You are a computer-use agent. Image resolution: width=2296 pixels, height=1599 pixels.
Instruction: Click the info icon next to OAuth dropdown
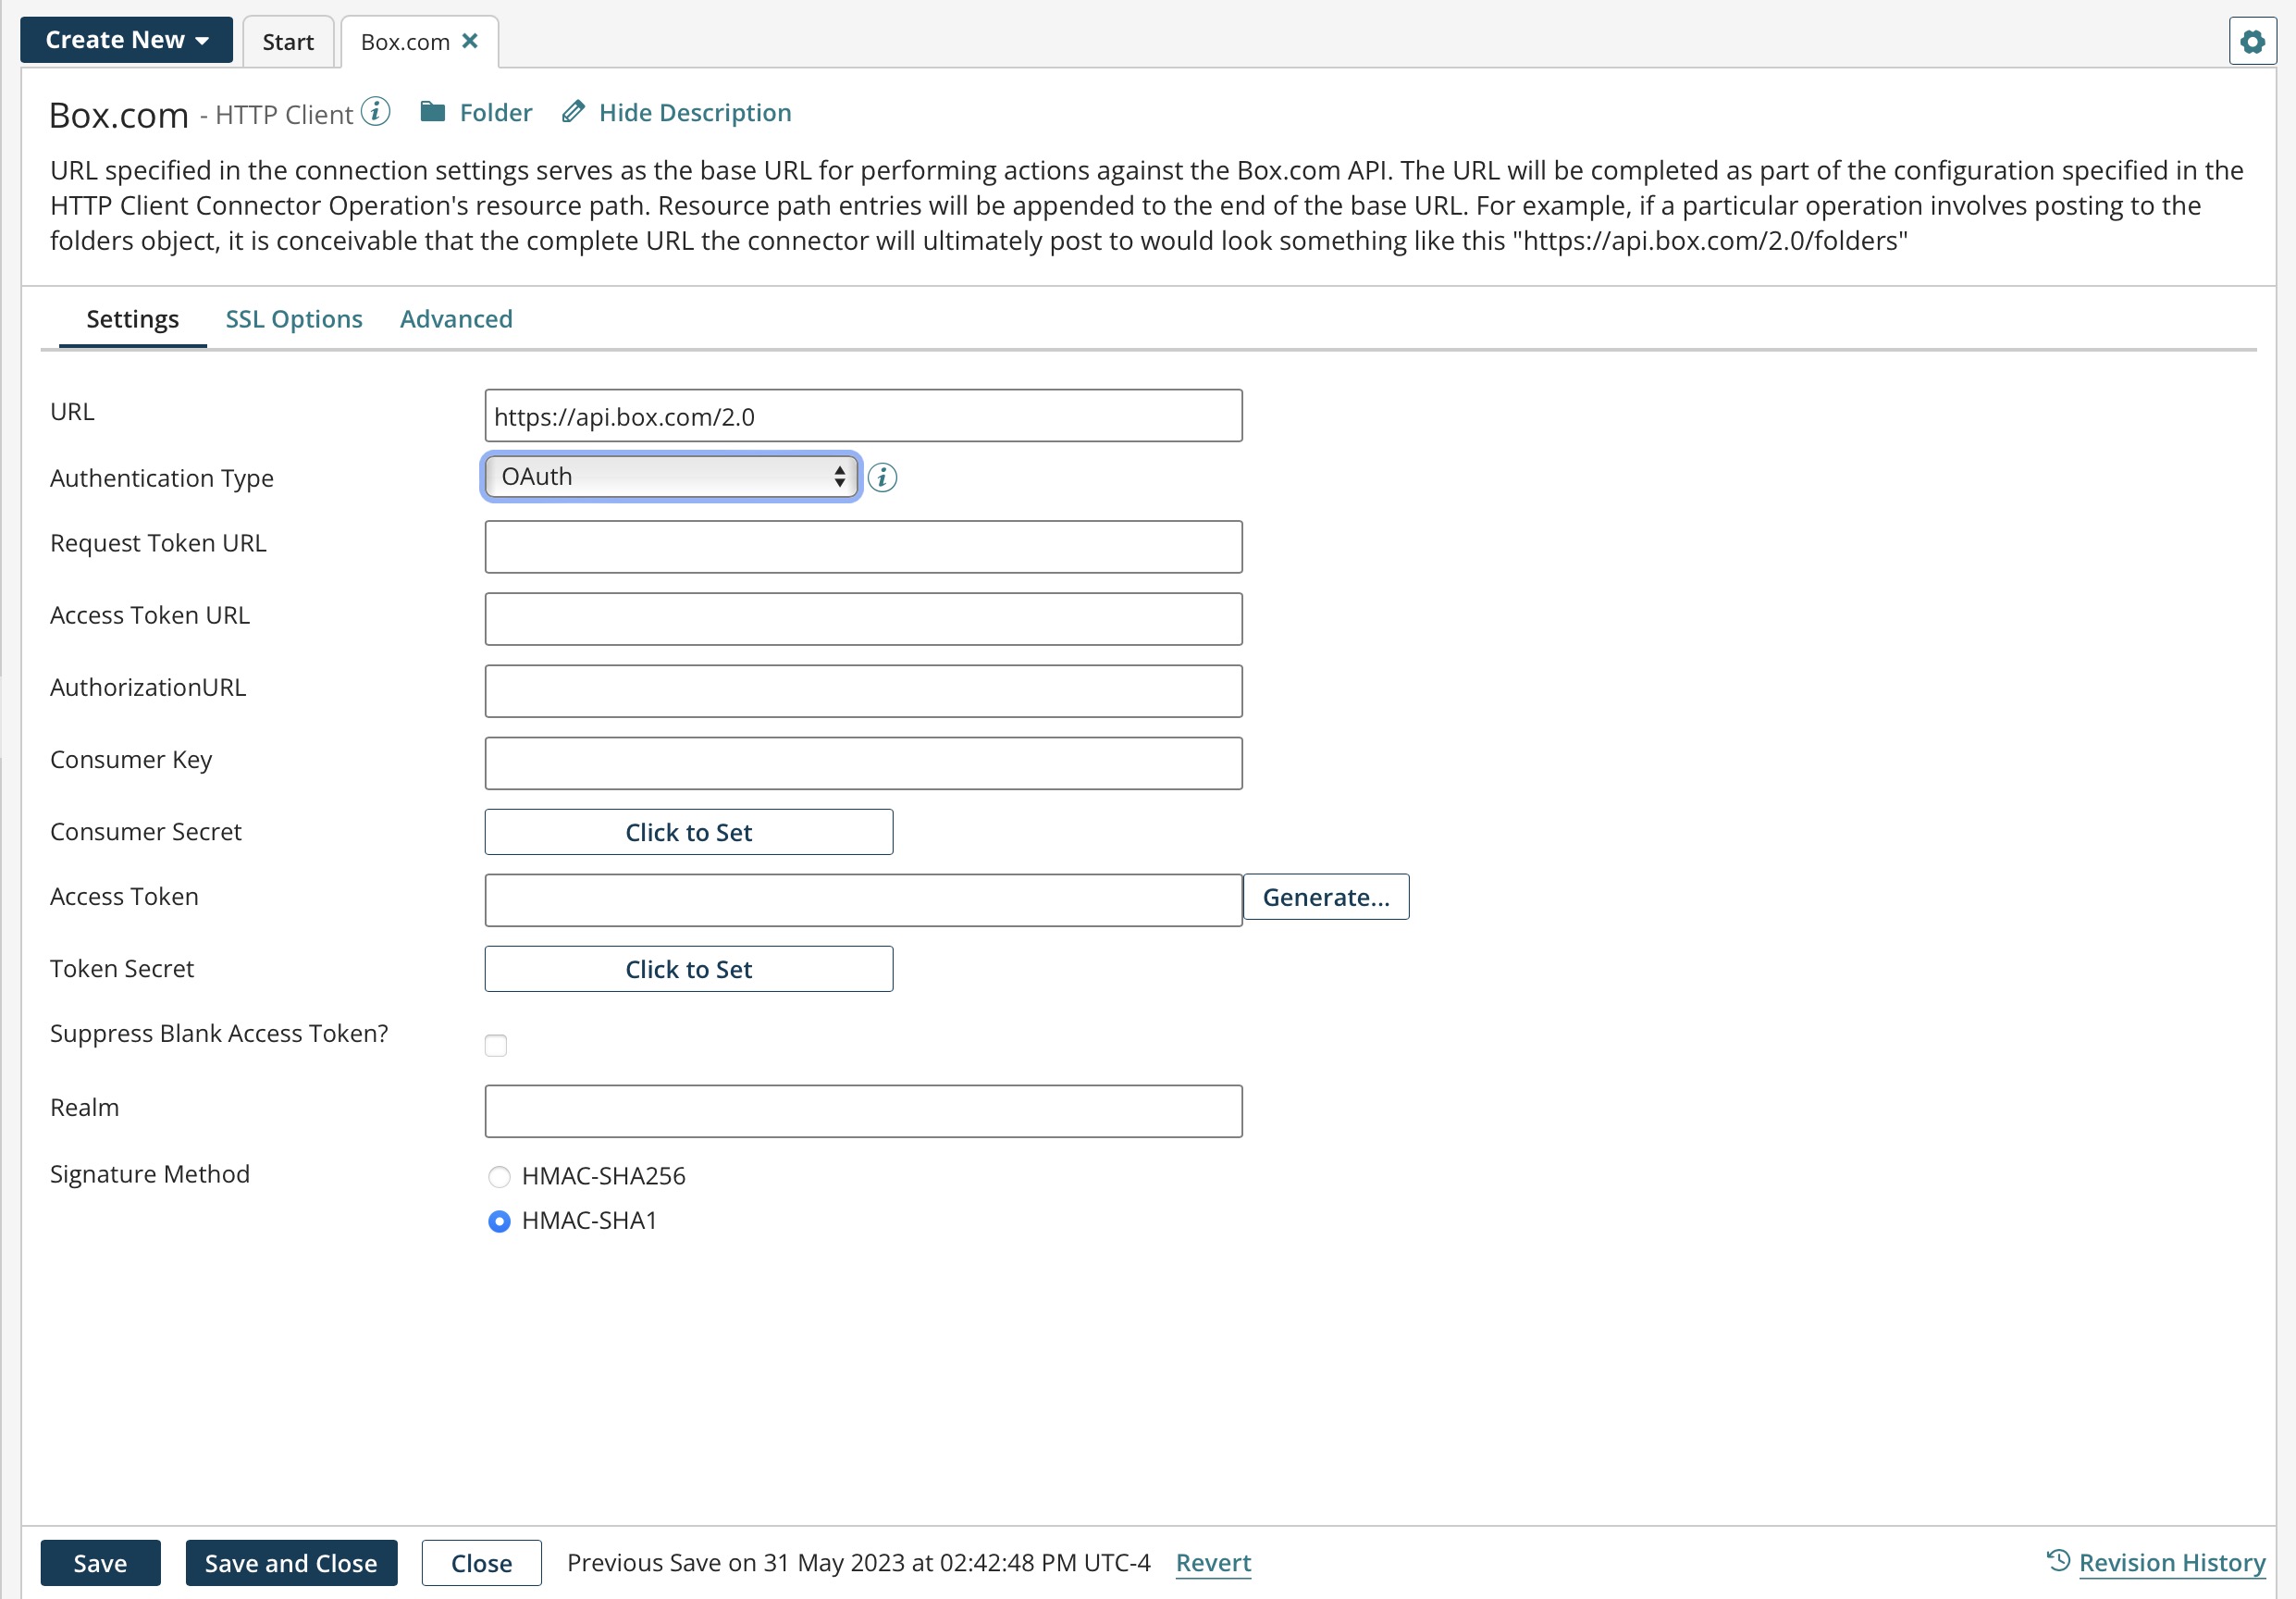coord(883,477)
